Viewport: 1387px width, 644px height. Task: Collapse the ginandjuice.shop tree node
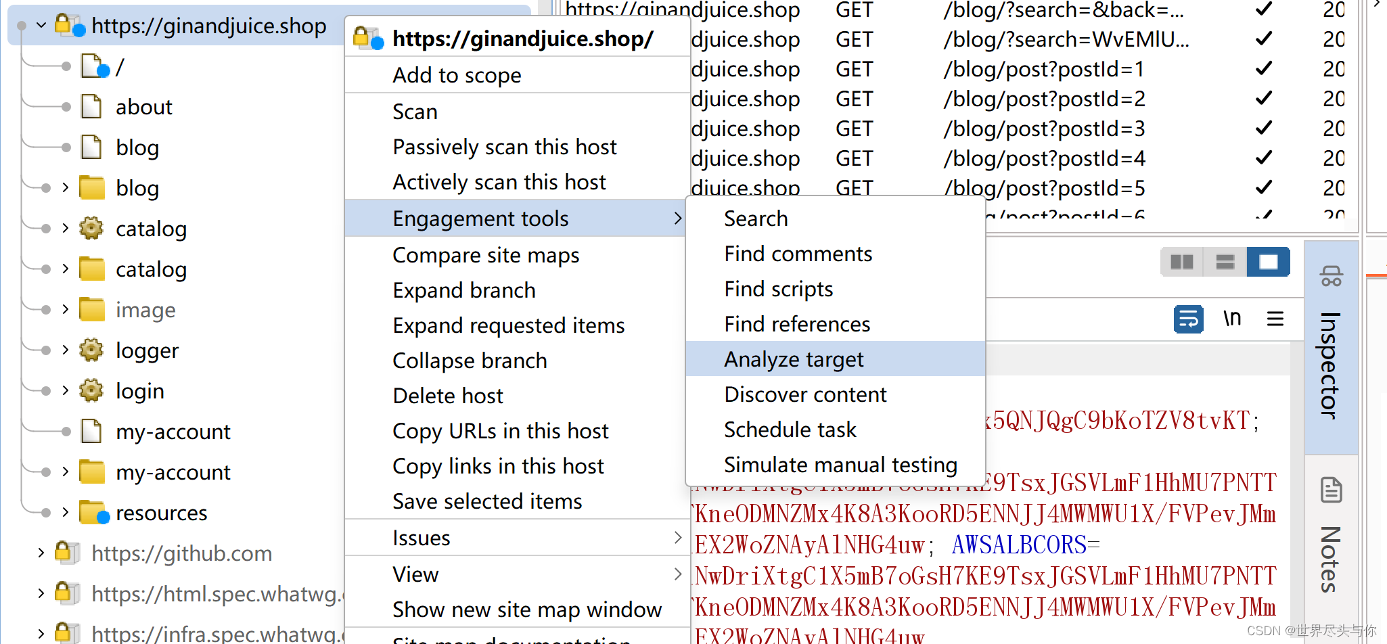(41, 26)
